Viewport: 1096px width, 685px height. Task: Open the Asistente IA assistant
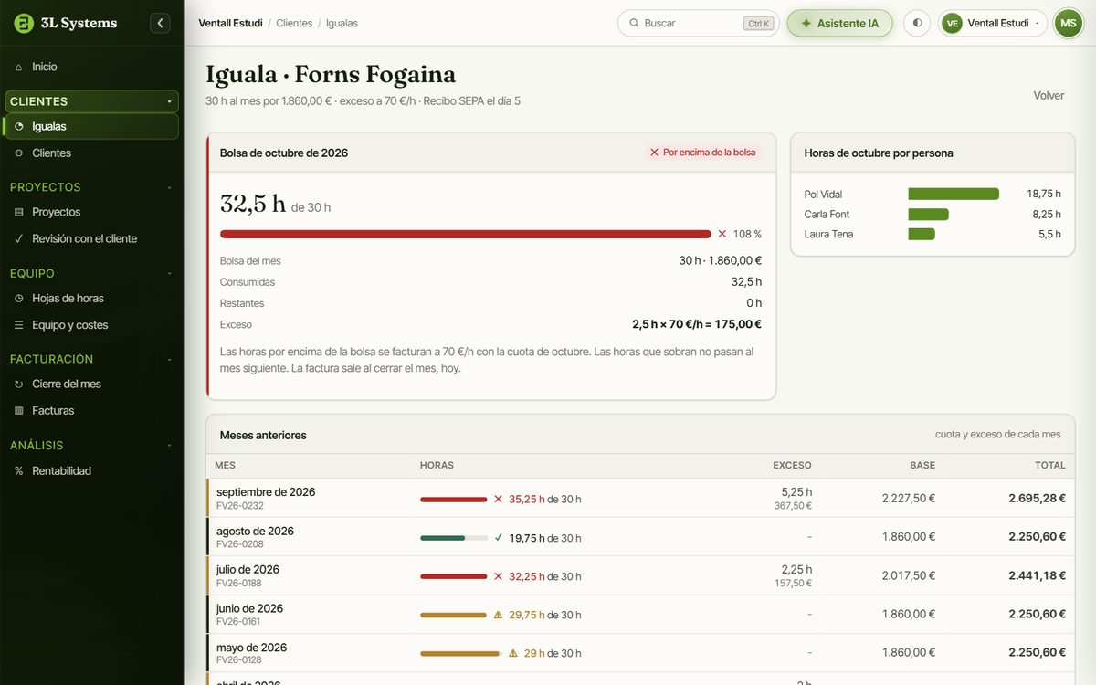click(x=839, y=23)
